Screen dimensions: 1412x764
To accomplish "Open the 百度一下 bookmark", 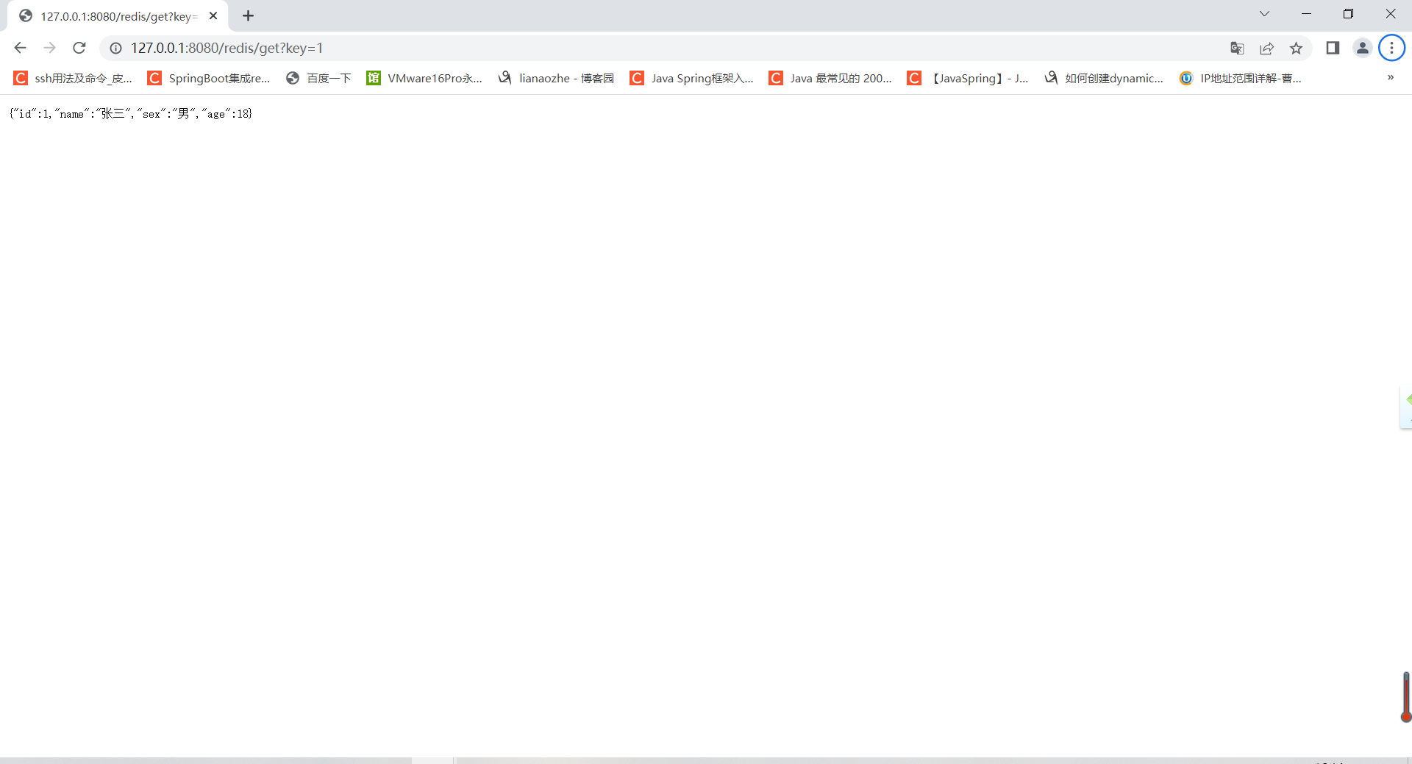I will (318, 78).
